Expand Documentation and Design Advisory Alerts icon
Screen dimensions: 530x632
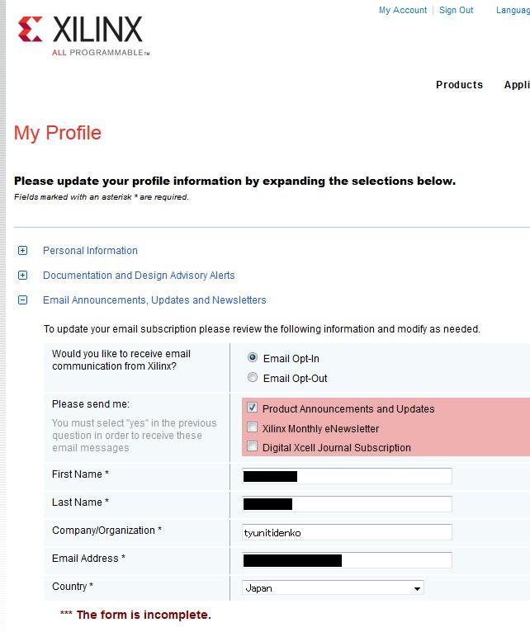click(x=23, y=276)
